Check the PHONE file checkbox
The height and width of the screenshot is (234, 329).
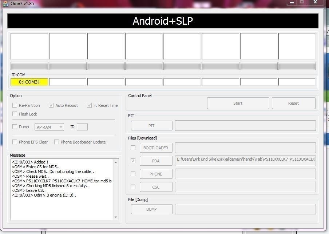point(133,174)
